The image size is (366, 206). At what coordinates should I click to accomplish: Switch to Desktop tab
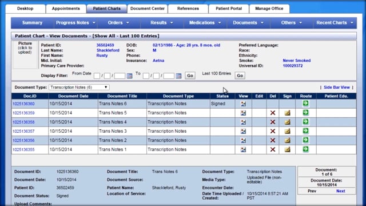point(25,9)
